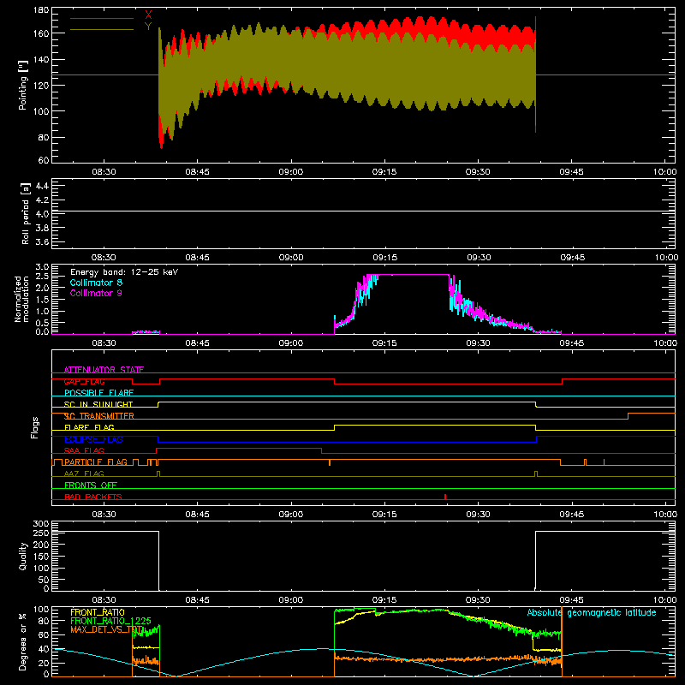Click the 180 tick on pointing axis

[41, 10]
